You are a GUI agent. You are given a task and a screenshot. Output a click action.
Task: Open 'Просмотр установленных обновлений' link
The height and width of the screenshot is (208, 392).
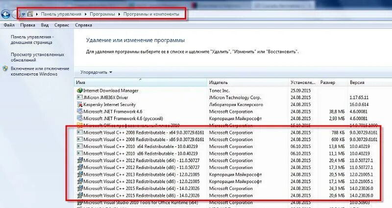[38, 57]
